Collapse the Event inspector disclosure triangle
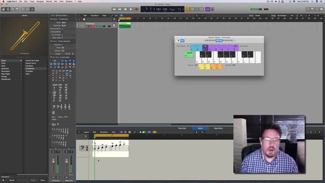This screenshot has width=325, height=183. pos(51,41)
